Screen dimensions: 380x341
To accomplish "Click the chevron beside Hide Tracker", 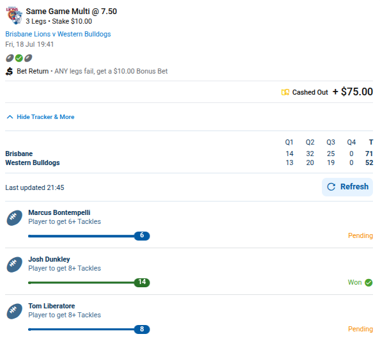I will 10,117.
